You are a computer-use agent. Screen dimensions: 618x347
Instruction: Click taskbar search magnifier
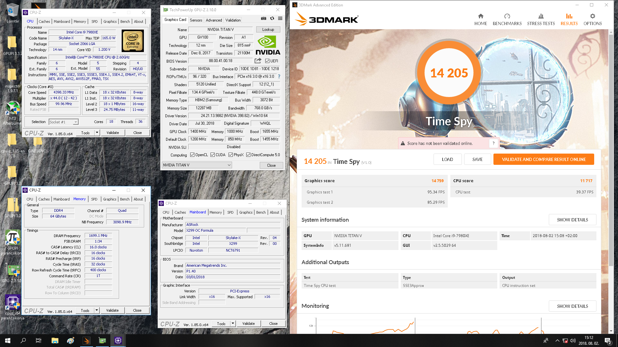click(23, 341)
